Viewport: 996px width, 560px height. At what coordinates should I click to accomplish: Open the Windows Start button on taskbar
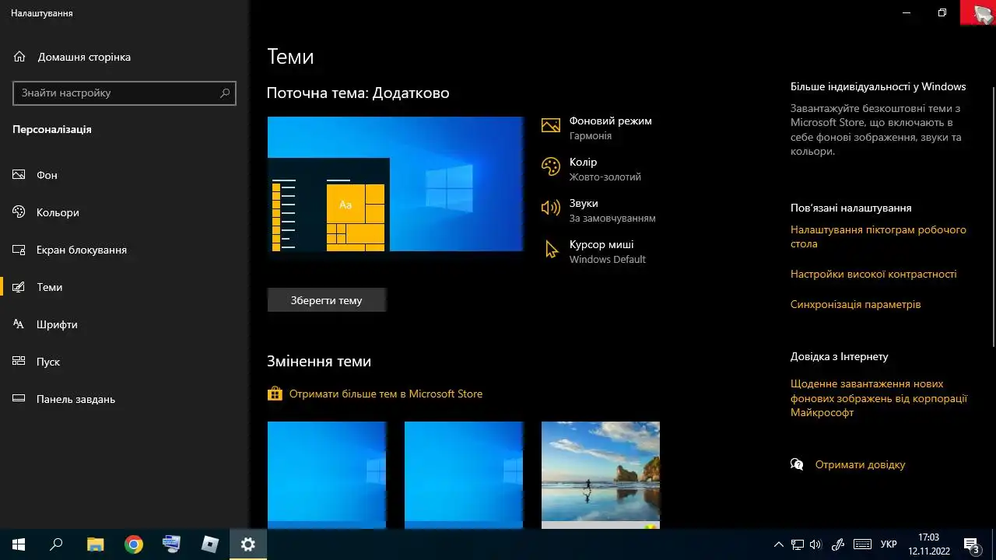[x=19, y=544]
